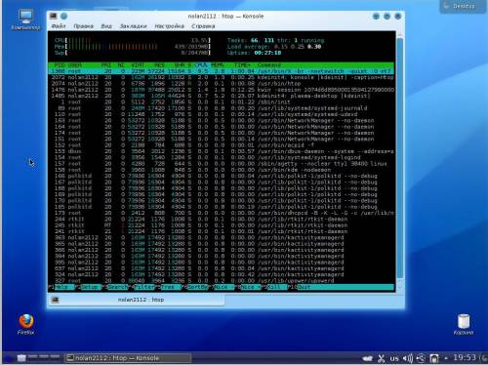Launch Firefox from the desktop

(x=25, y=324)
